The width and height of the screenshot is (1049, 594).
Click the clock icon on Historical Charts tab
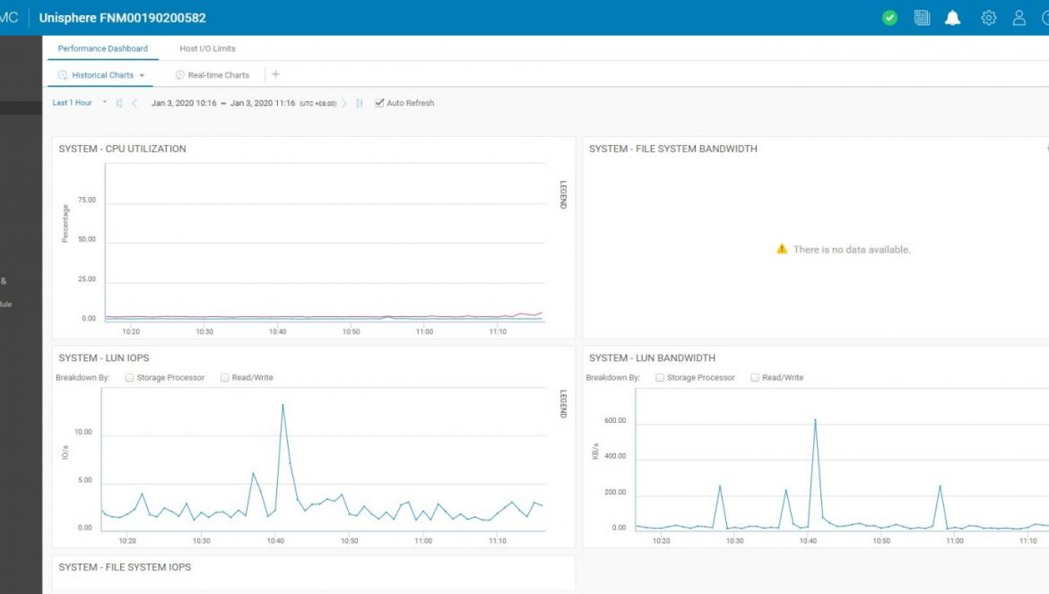[63, 75]
